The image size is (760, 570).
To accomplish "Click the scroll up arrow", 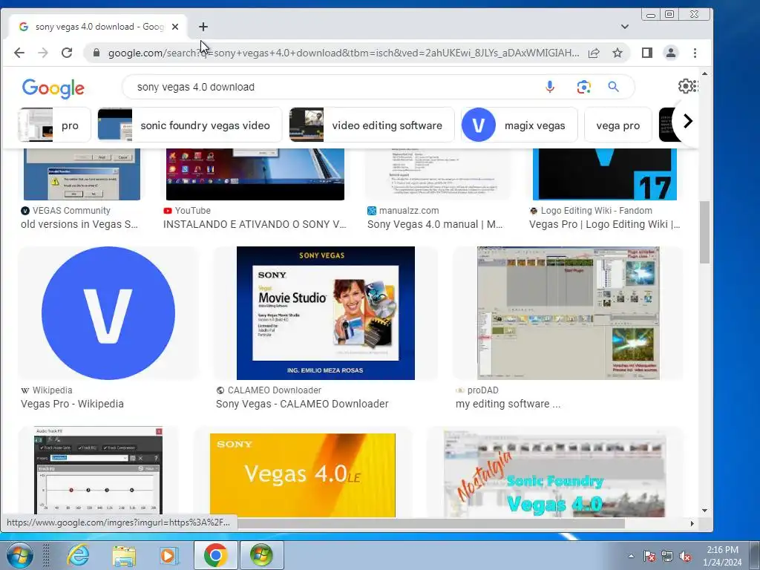I will (704, 73).
